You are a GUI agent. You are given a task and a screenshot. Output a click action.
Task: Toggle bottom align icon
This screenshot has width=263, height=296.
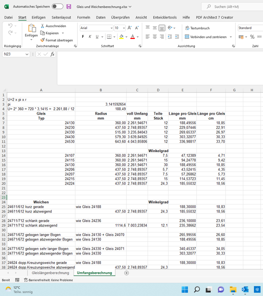pos(162,28)
